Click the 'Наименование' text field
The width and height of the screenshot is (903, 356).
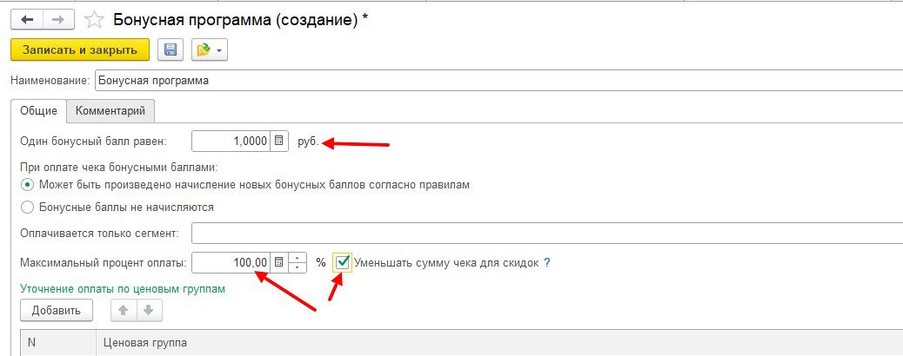[x=496, y=81]
